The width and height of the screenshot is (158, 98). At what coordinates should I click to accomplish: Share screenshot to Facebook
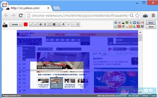point(138,23)
